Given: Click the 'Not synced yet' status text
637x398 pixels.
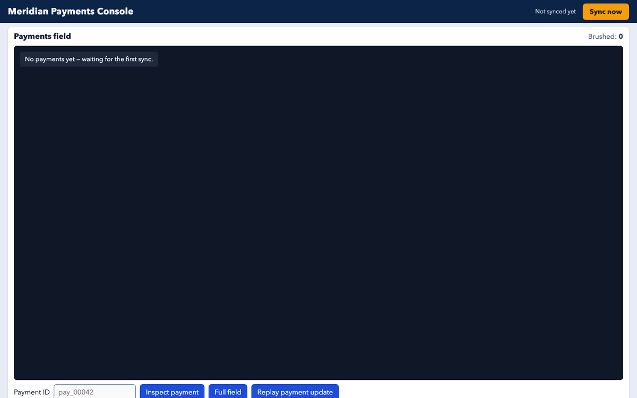Looking at the screenshot, I should [x=555, y=12].
